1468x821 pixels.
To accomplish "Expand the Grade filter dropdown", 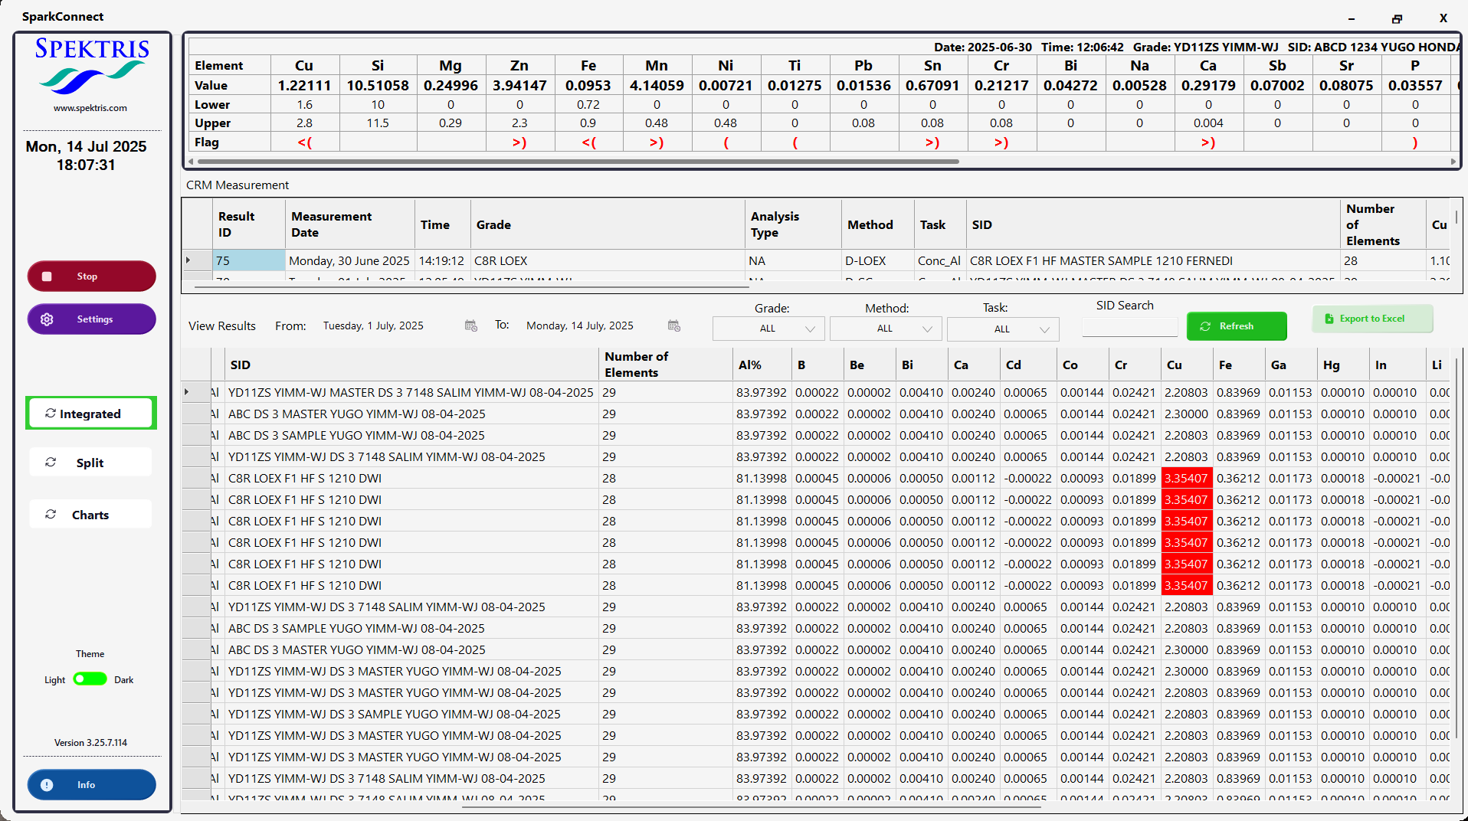I will coord(768,329).
